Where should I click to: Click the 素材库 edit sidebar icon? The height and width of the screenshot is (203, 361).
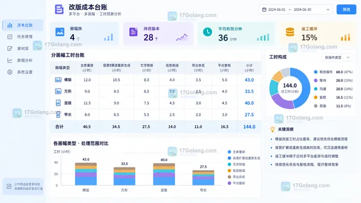(x=10, y=48)
